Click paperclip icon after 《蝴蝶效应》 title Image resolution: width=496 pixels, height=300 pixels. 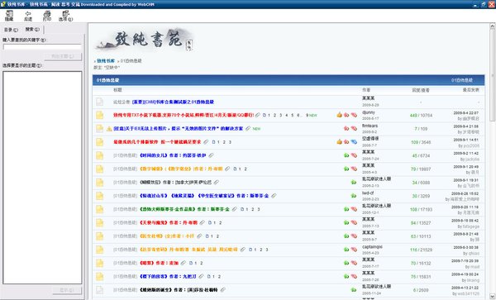tap(217, 182)
